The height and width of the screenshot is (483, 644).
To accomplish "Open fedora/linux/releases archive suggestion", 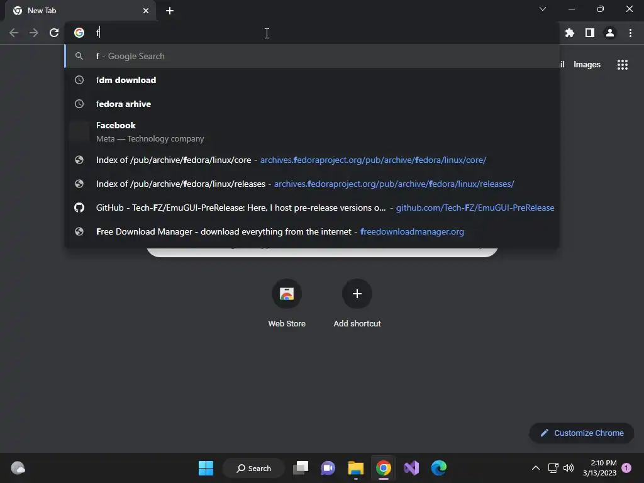I will pyautogui.click(x=312, y=184).
